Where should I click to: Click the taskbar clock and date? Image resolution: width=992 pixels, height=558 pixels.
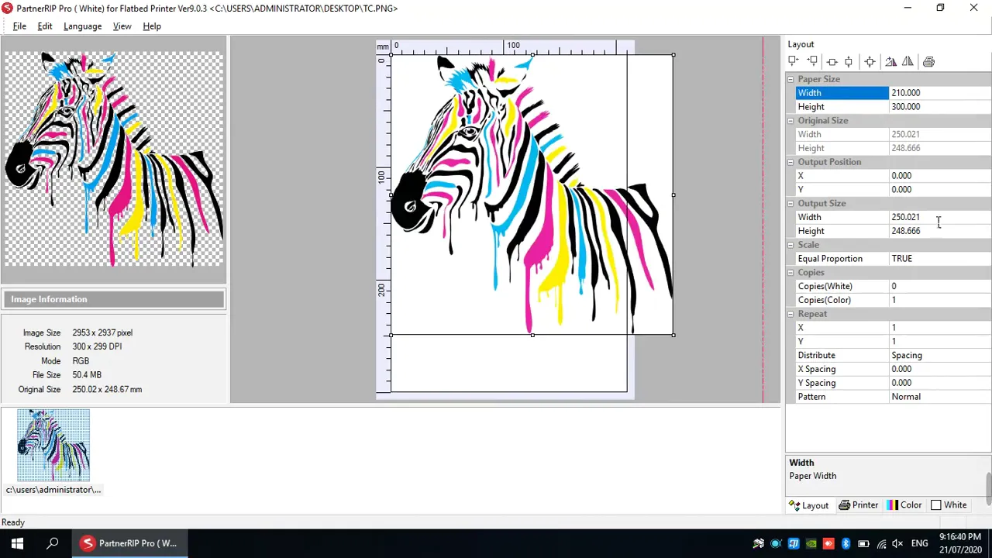[960, 543]
